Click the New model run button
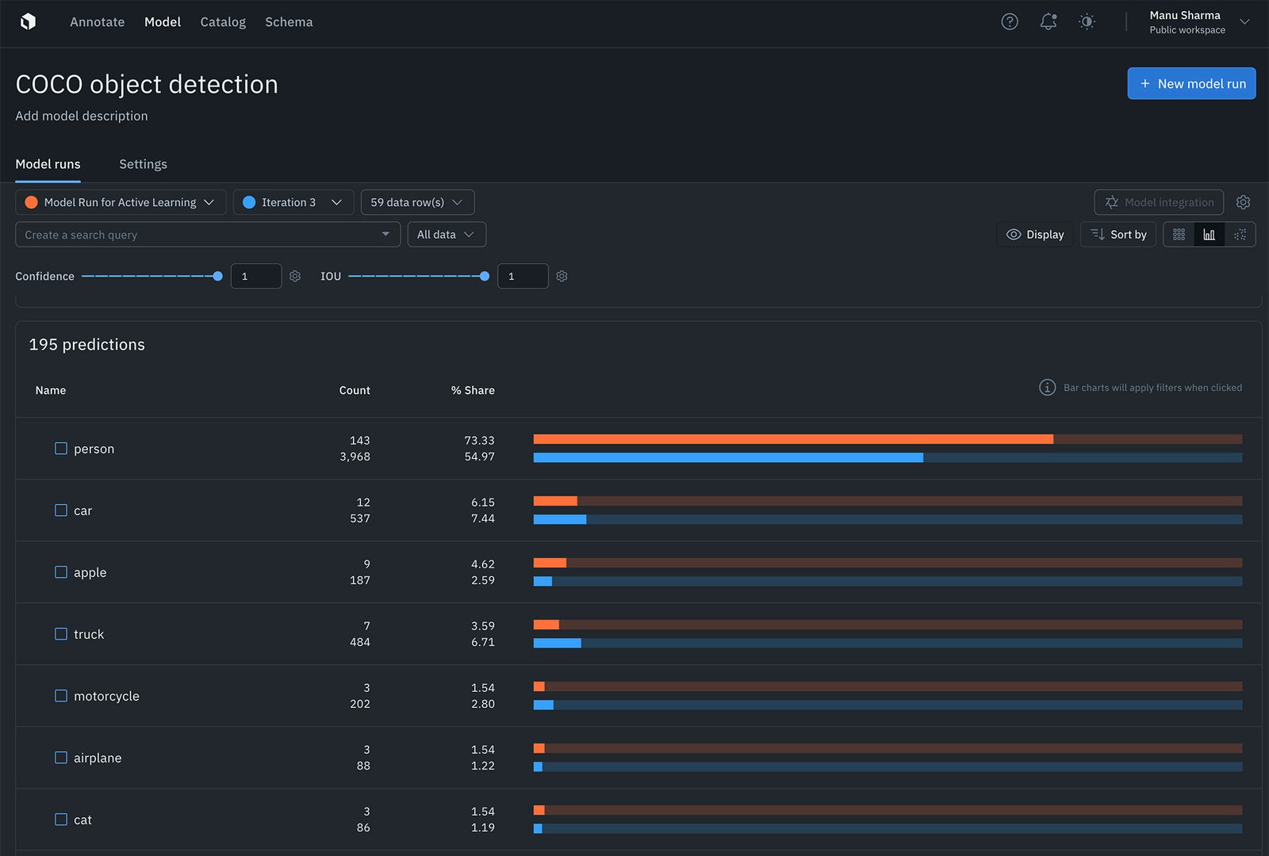Image resolution: width=1269 pixels, height=856 pixels. point(1190,83)
